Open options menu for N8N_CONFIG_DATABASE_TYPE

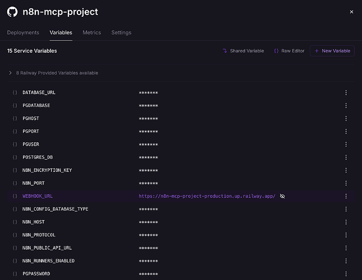[x=346, y=209]
